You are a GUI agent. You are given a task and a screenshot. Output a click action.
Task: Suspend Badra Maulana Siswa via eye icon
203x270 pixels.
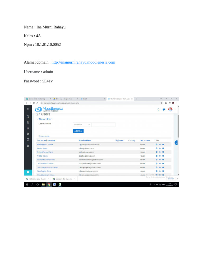click(x=160, y=160)
